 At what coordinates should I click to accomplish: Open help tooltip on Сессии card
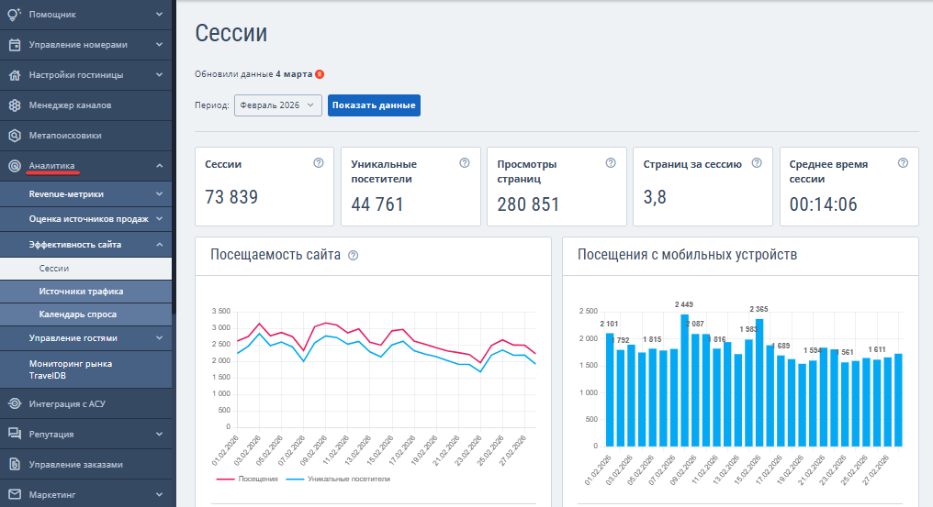(319, 163)
